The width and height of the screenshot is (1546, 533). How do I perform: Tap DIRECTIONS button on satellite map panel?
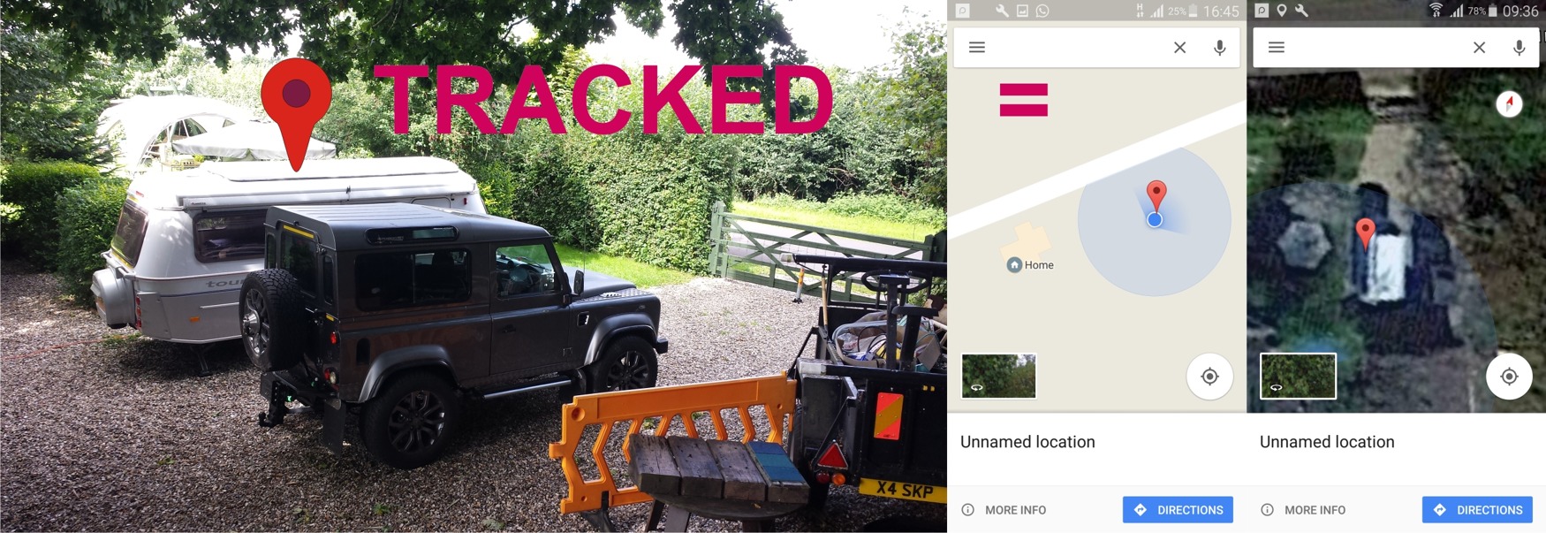click(1477, 510)
